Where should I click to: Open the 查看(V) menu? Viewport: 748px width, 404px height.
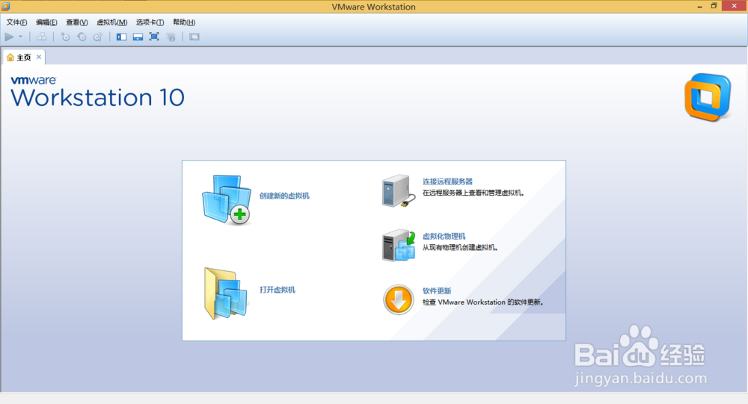77,22
